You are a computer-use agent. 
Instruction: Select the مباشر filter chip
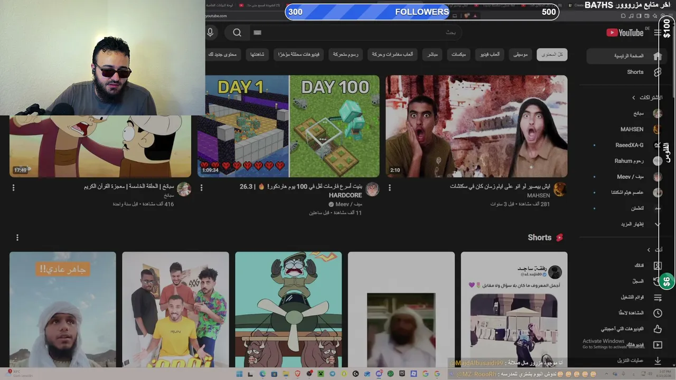[433, 54]
